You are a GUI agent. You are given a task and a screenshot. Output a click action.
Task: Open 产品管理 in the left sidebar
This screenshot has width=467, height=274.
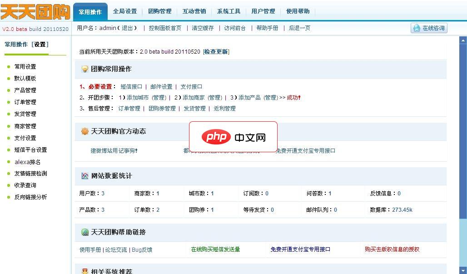[x=25, y=90]
